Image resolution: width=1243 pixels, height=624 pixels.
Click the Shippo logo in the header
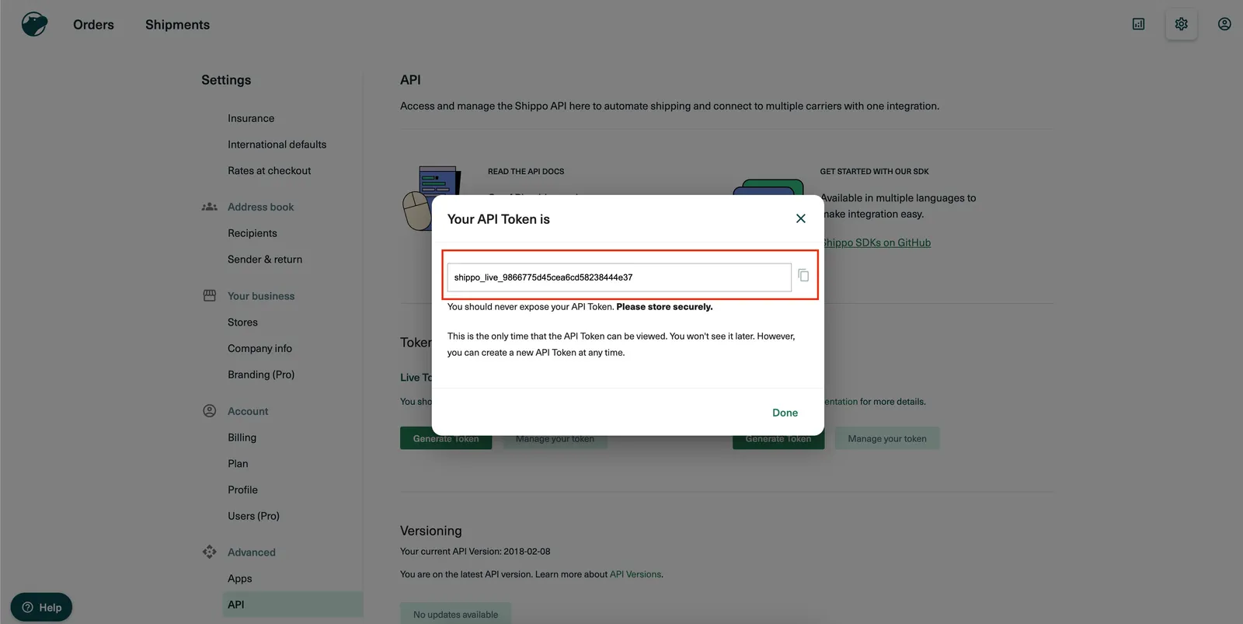point(34,24)
